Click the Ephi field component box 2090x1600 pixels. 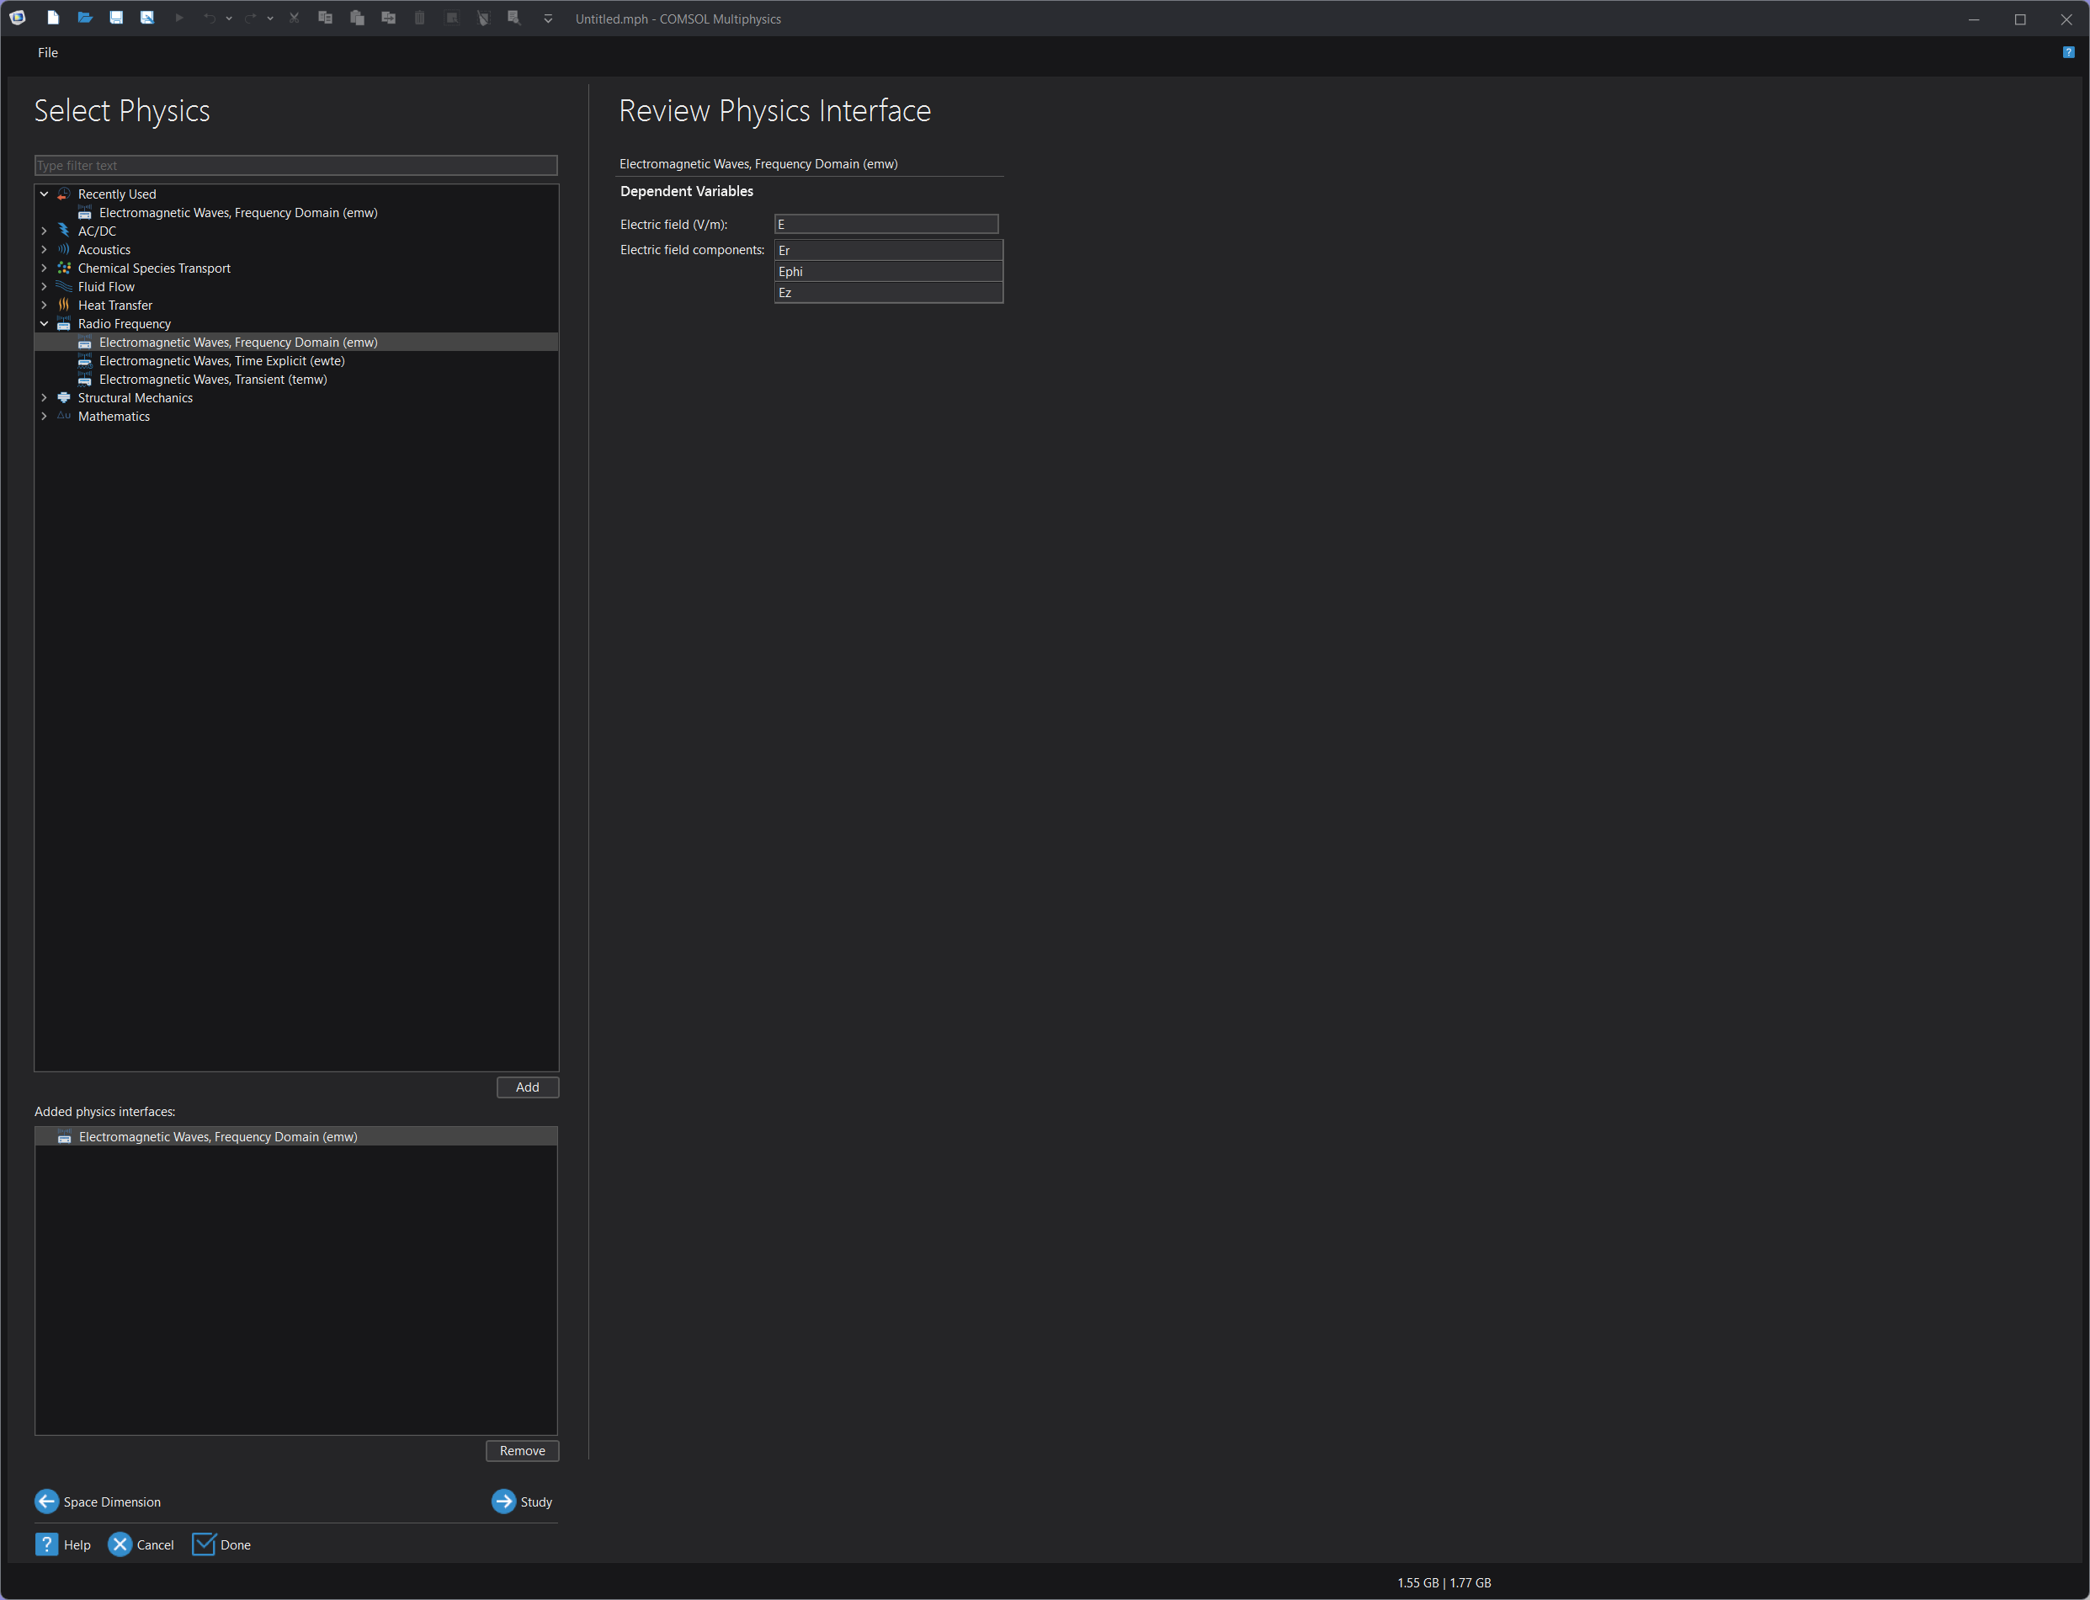[x=888, y=271]
